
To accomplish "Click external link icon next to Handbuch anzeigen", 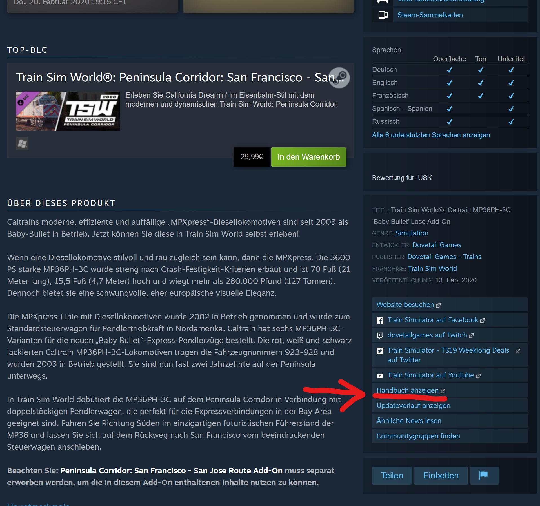I will tap(443, 391).
